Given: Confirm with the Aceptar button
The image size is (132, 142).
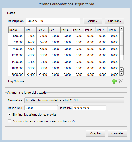Looking at the screenshot, I should click(x=96, y=133).
